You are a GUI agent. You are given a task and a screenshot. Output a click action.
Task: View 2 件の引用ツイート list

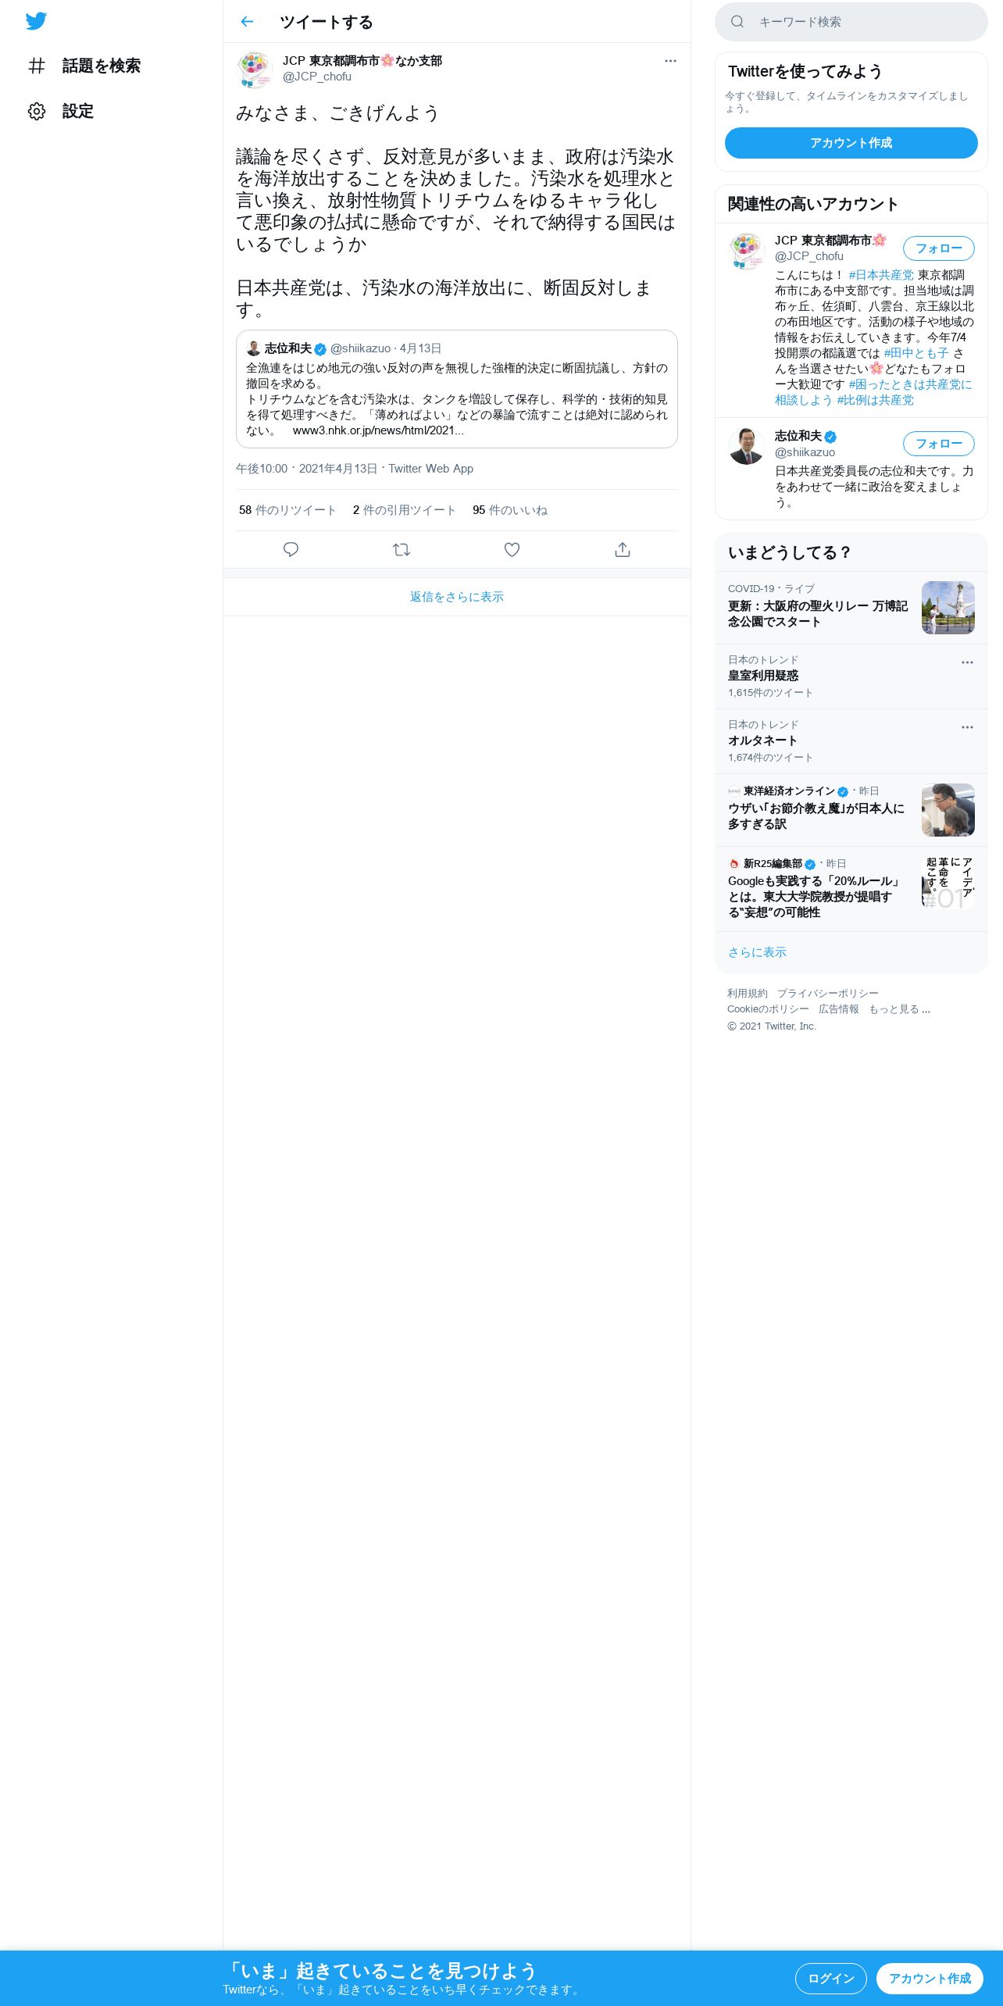(x=404, y=510)
